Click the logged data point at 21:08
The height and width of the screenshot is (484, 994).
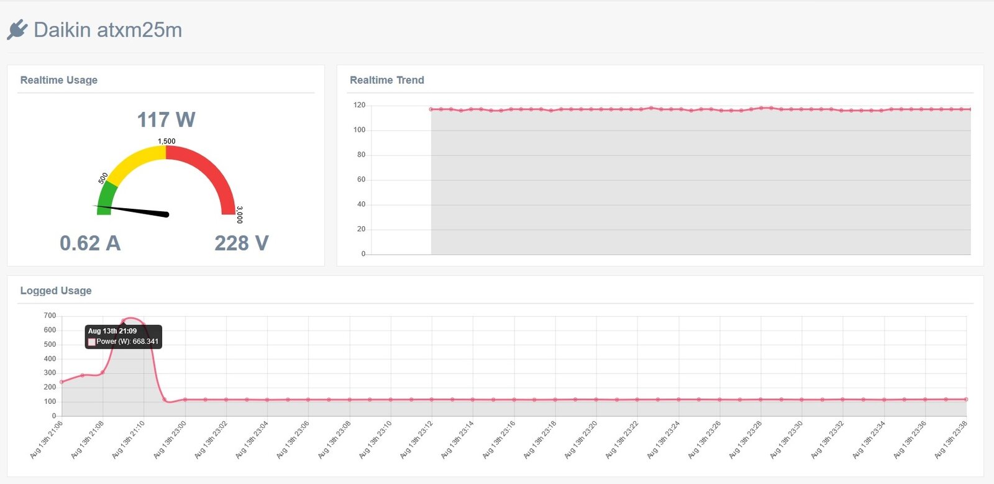pos(103,372)
